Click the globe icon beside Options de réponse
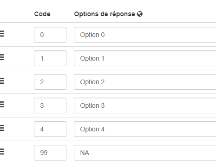 (x=140, y=14)
